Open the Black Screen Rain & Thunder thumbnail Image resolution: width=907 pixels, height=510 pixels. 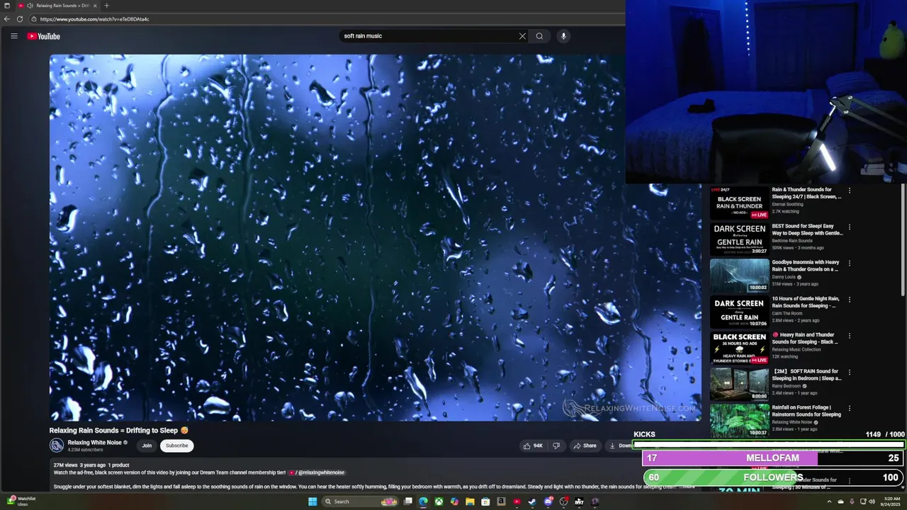(x=740, y=203)
